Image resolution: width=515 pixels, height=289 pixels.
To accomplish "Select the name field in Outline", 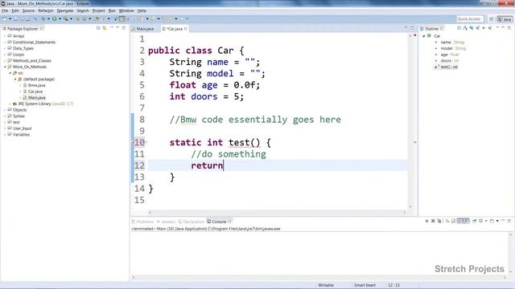I will [x=451, y=43].
